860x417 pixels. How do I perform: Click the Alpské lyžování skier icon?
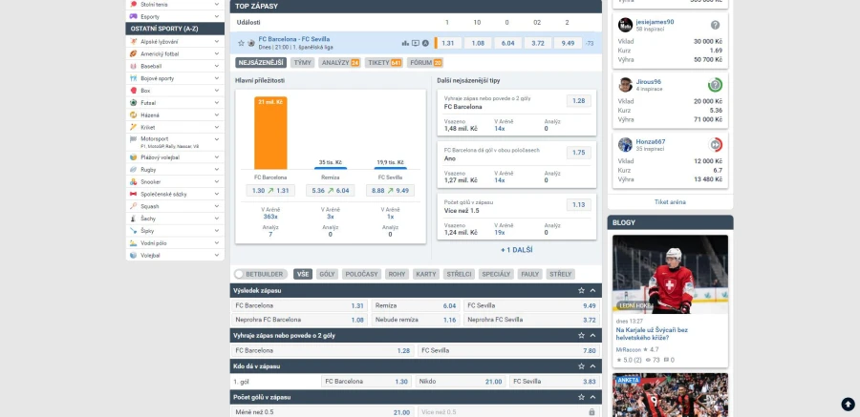point(133,42)
